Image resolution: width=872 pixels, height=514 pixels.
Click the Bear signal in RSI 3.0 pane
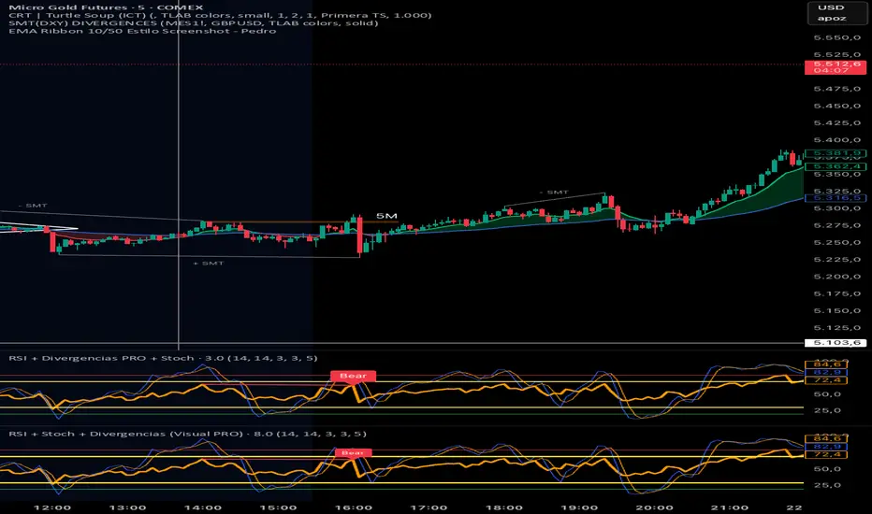tap(353, 377)
